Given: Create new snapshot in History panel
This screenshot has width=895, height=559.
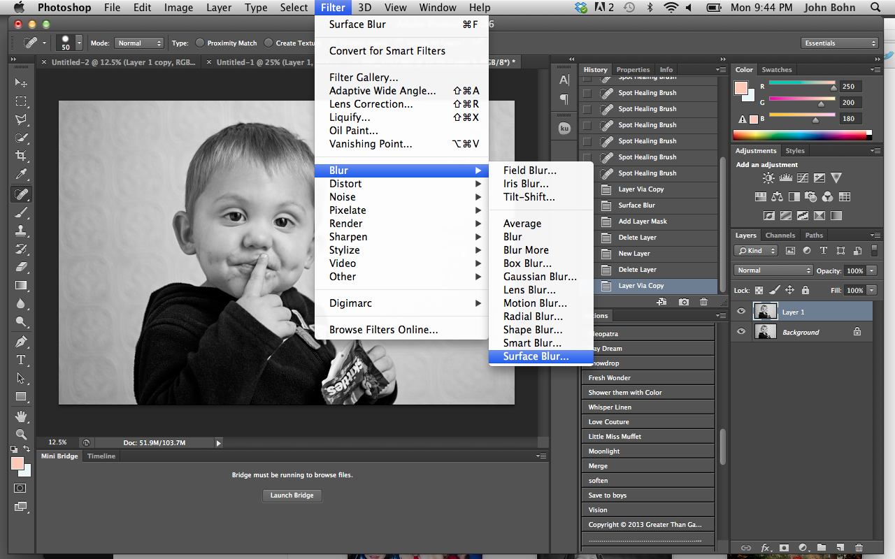Looking at the screenshot, I should (x=683, y=302).
